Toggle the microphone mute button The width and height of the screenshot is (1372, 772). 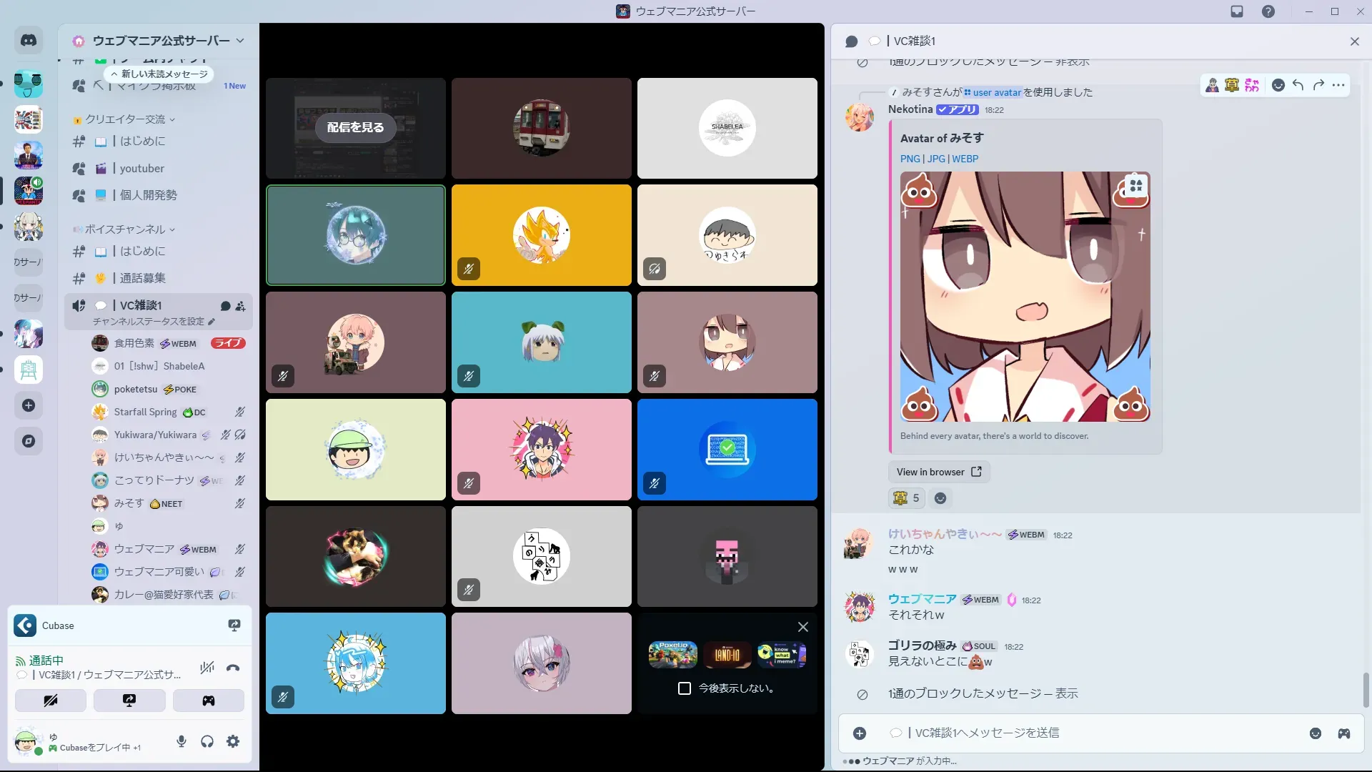point(182,741)
